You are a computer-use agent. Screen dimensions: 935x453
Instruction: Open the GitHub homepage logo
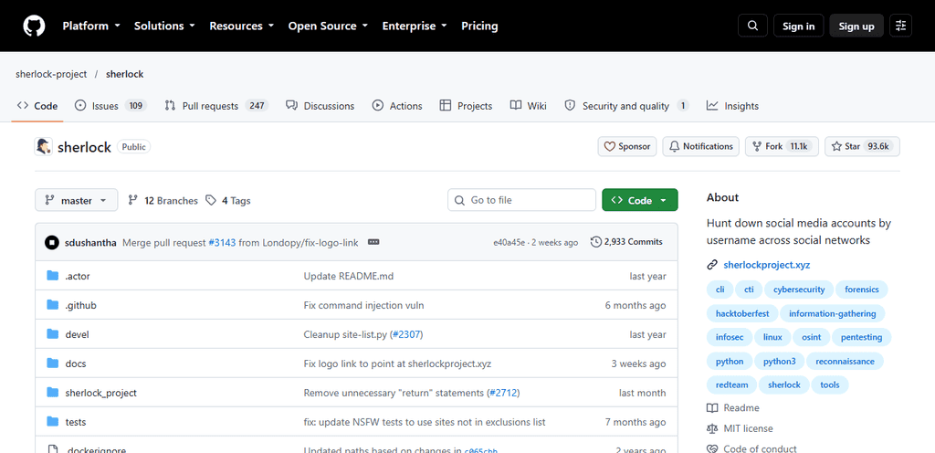(x=34, y=26)
